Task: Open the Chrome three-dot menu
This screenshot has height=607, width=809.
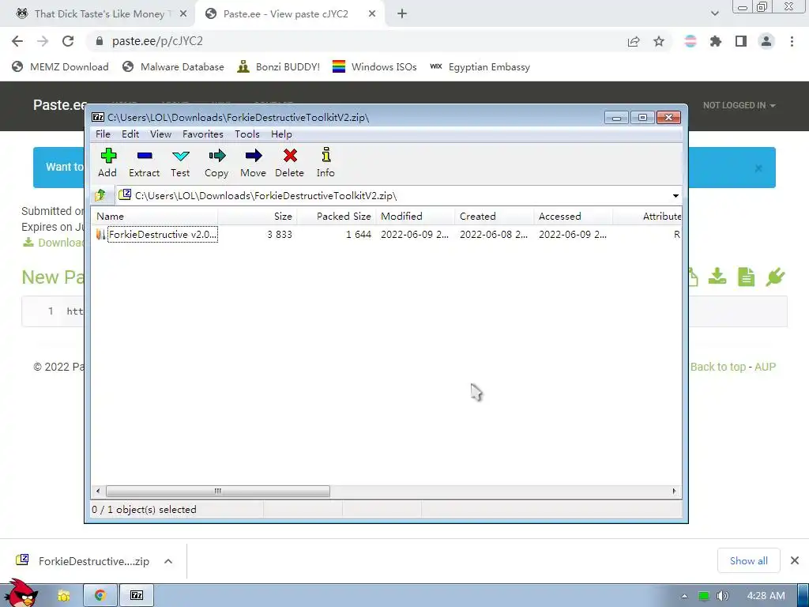Action: pyautogui.click(x=792, y=41)
